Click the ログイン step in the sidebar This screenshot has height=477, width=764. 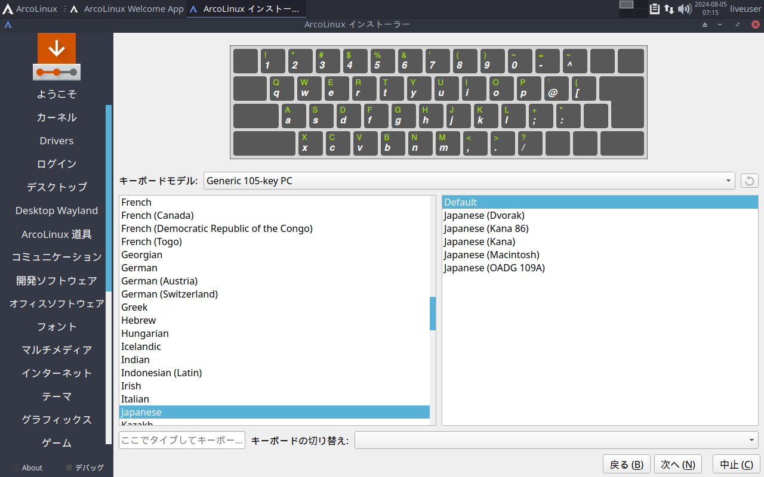point(57,164)
